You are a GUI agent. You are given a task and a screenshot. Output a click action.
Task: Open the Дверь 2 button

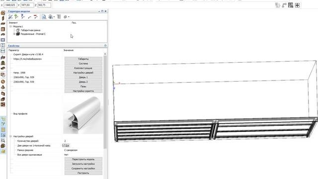pos(83,82)
